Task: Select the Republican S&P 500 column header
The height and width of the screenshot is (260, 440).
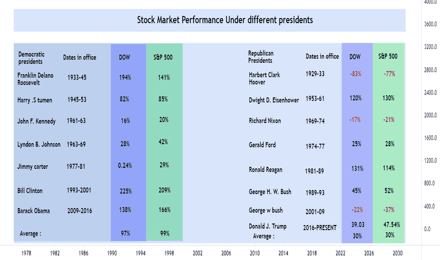Action: [388, 56]
